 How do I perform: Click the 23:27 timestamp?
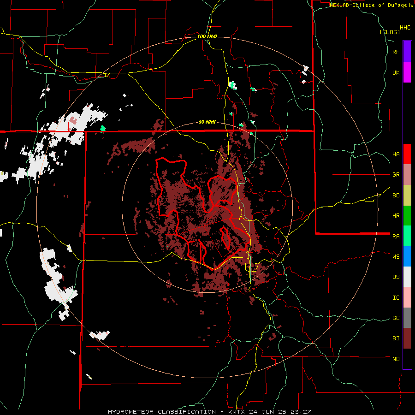pos(300,412)
